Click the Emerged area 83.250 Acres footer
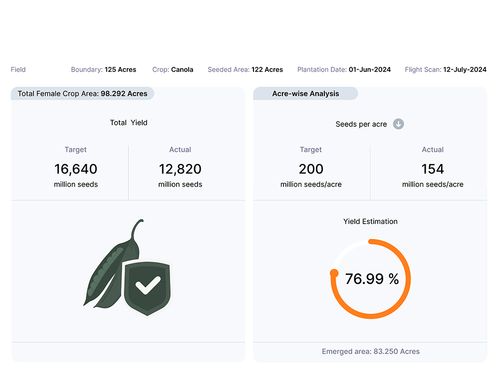Screen dimensions: 499x373 pos(370,352)
